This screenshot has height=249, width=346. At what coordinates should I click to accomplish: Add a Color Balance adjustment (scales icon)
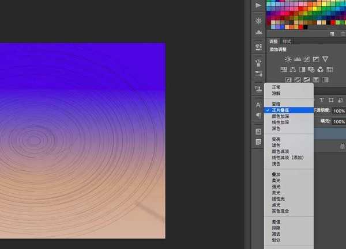pyautogui.click(x=293, y=70)
